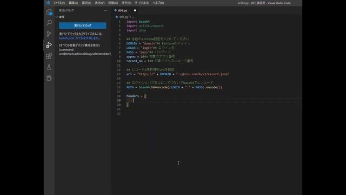Click the AUTH = base64.b64encode line
The image size is (346, 195).
[x=174, y=87]
